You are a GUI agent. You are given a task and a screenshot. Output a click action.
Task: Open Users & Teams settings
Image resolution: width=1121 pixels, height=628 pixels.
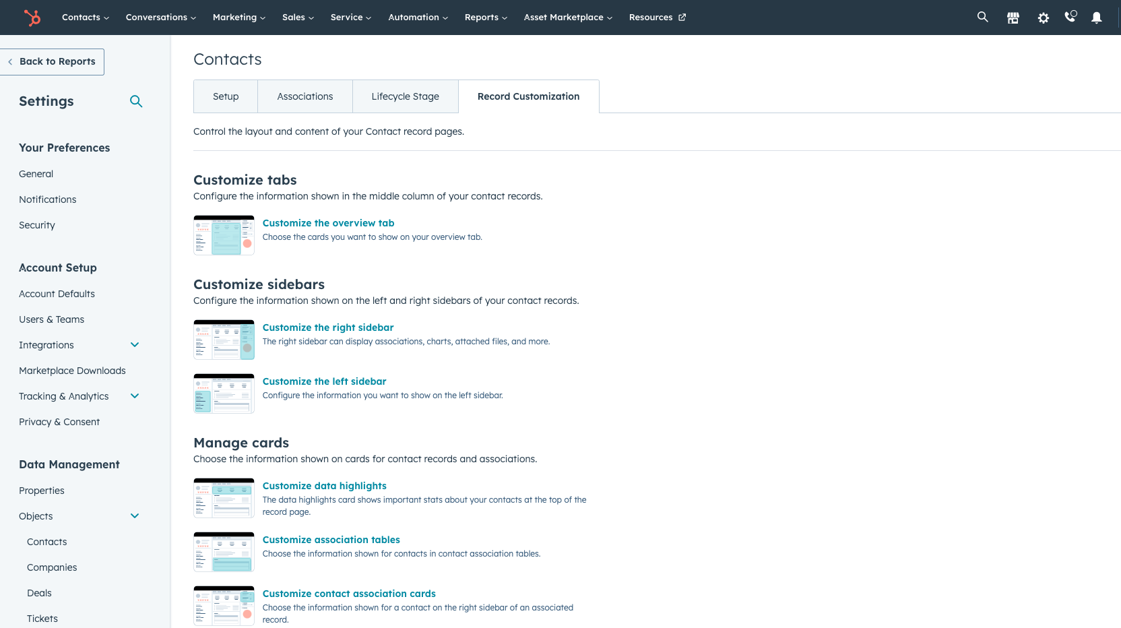(x=52, y=319)
